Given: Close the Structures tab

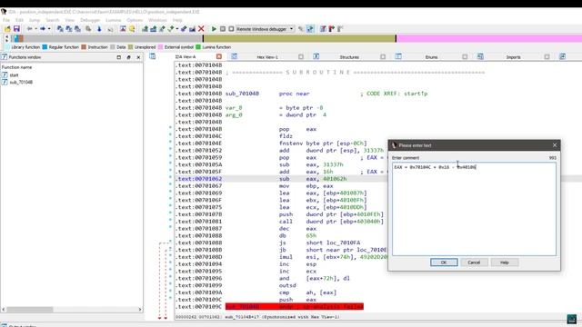Looking at the screenshot, I should pyautogui.click(x=383, y=56).
